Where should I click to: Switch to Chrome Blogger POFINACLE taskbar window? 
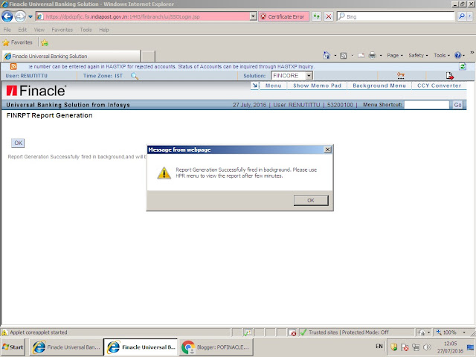pos(216,347)
